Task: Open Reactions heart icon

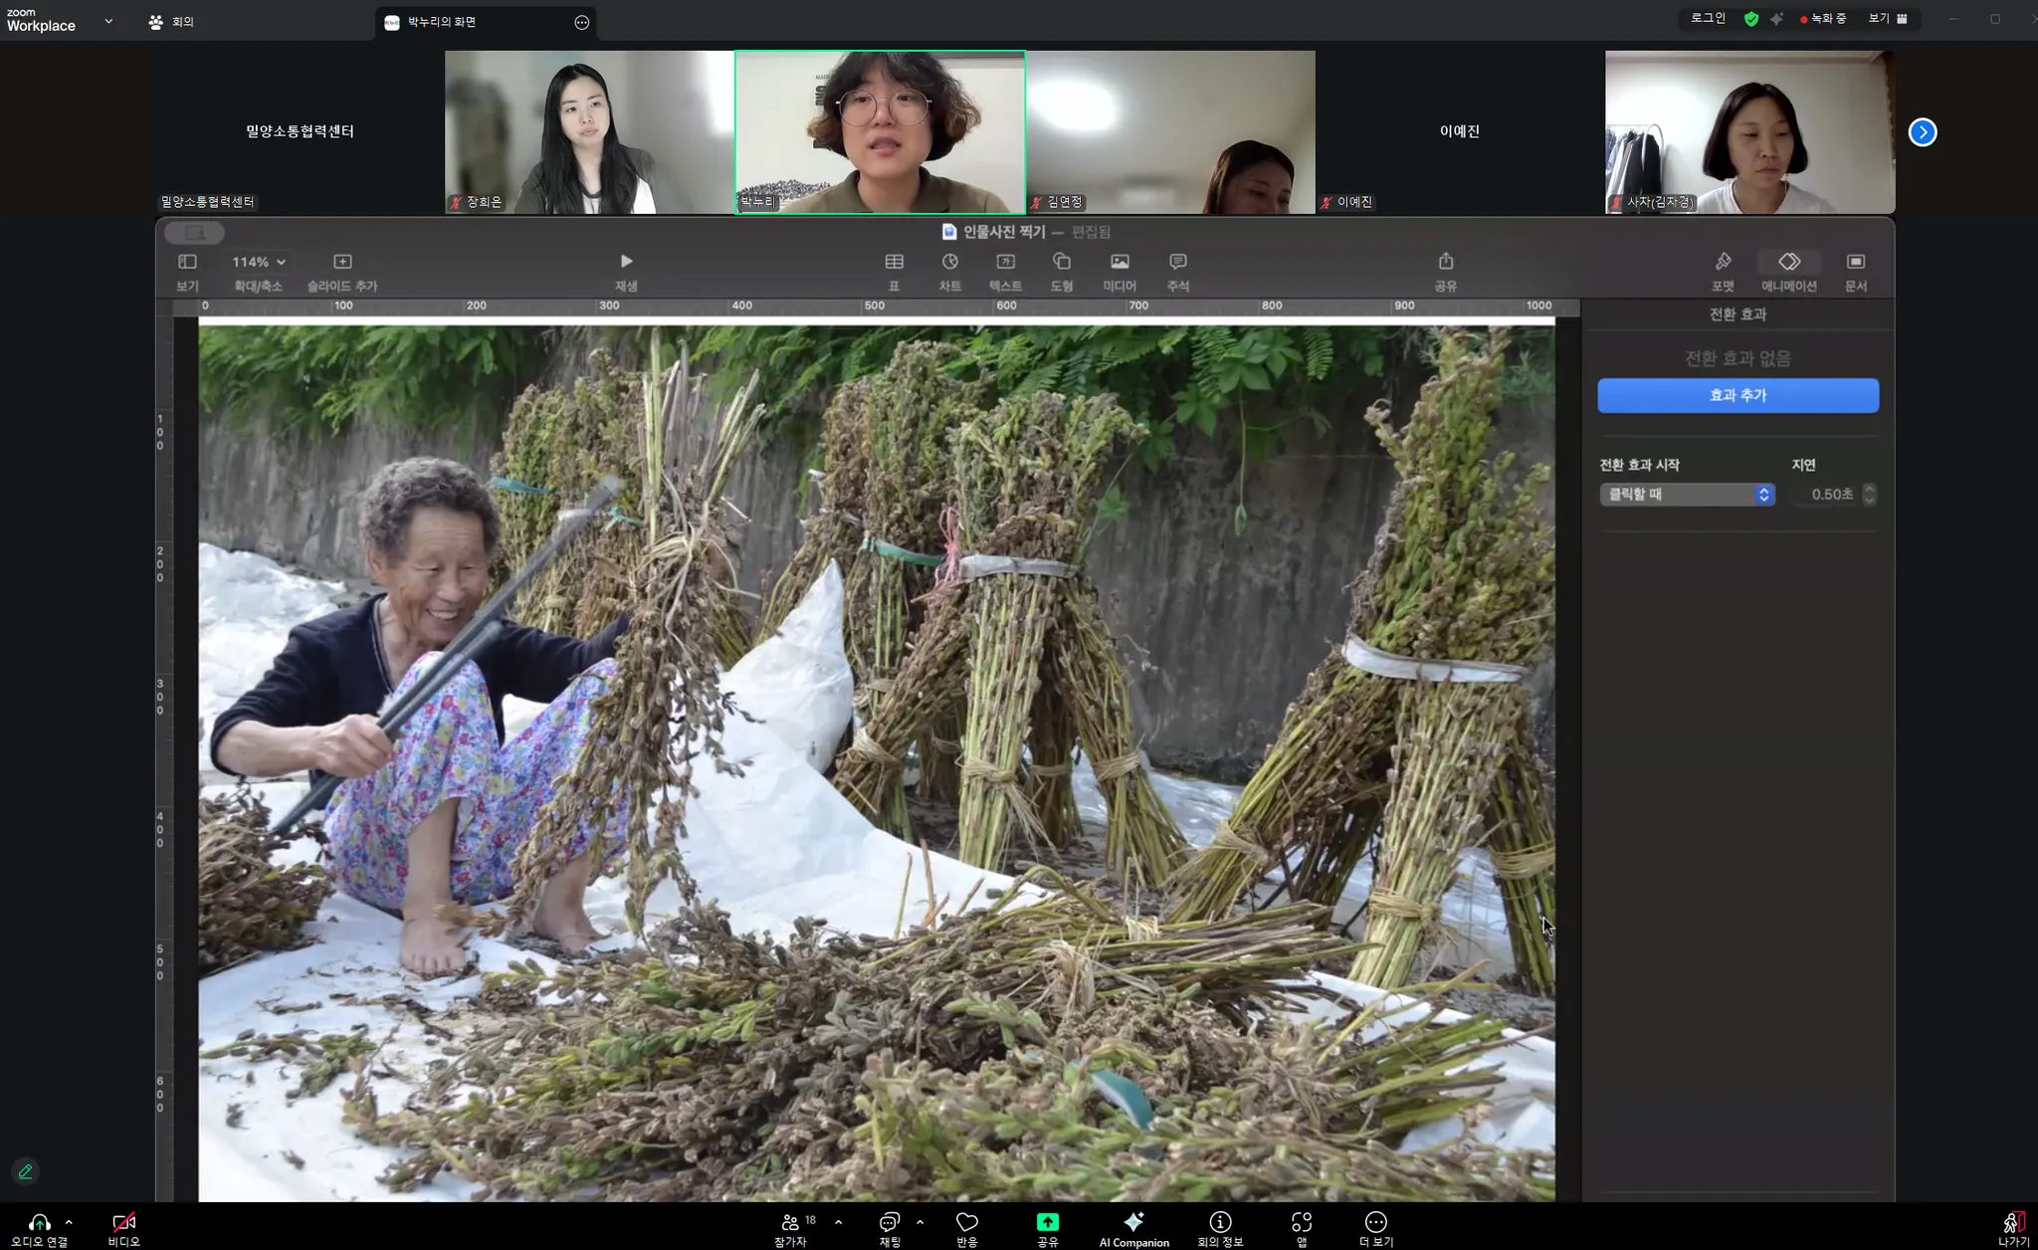Action: 966,1223
